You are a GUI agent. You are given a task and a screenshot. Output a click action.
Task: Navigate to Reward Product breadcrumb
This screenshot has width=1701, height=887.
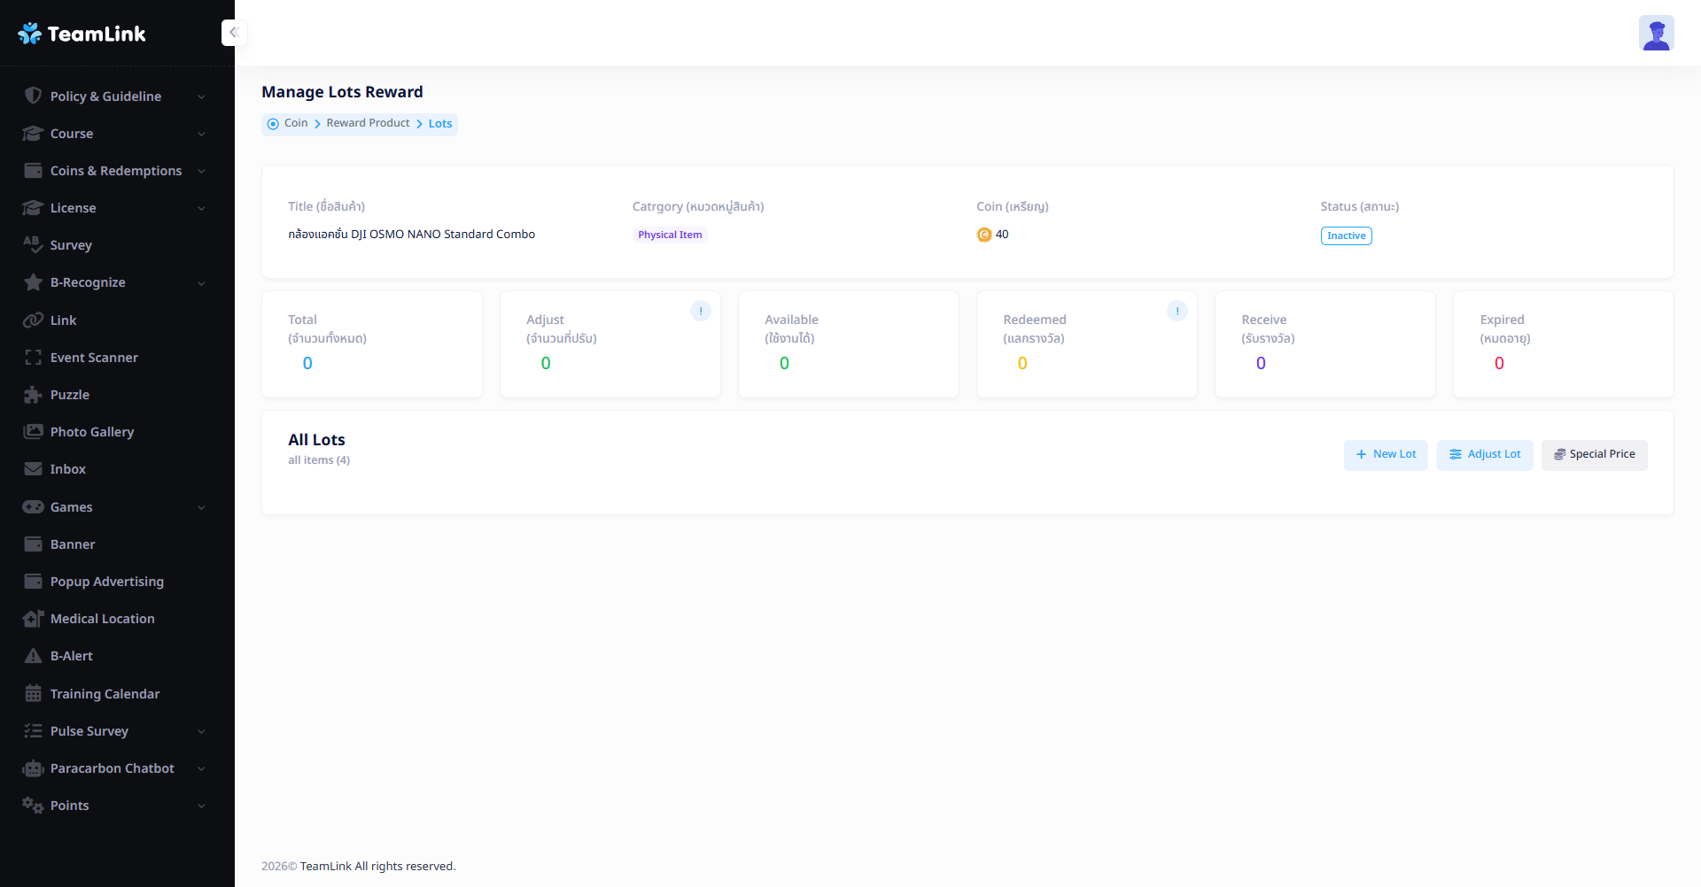(x=368, y=123)
